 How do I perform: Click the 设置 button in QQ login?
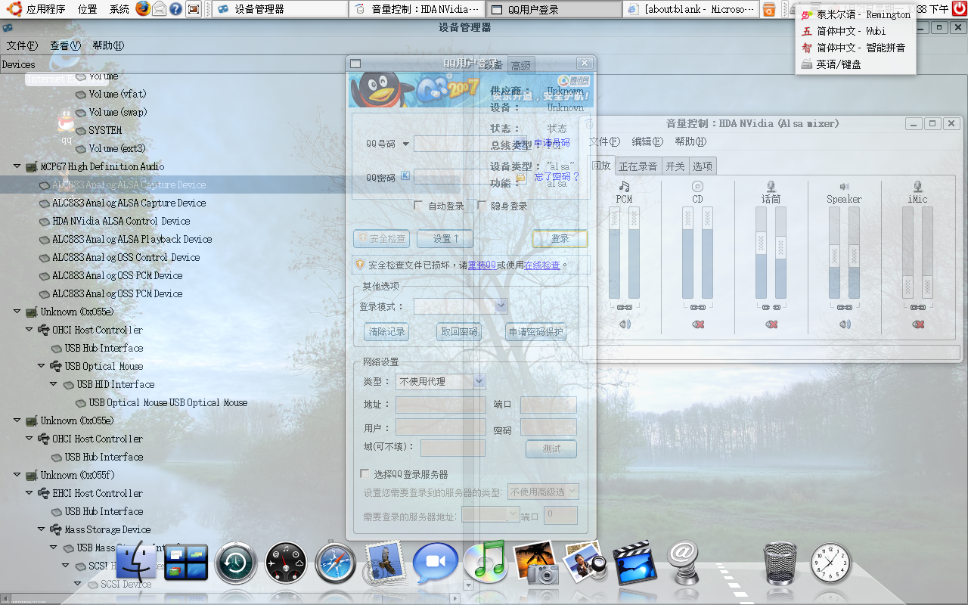pyautogui.click(x=445, y=238)
